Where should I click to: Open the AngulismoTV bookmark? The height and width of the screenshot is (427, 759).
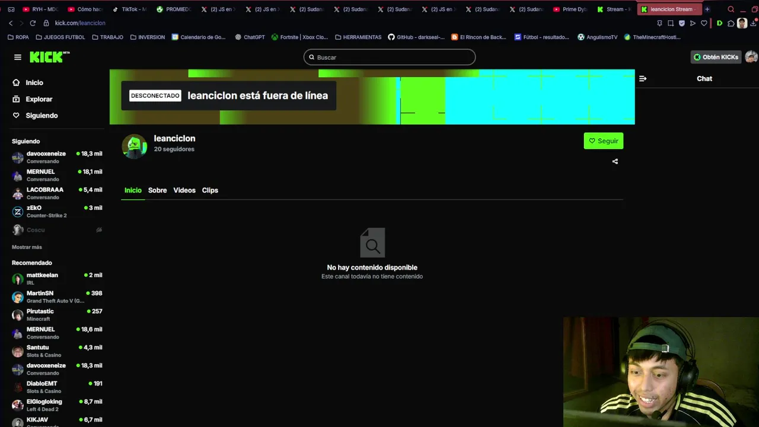click(597, 37)
